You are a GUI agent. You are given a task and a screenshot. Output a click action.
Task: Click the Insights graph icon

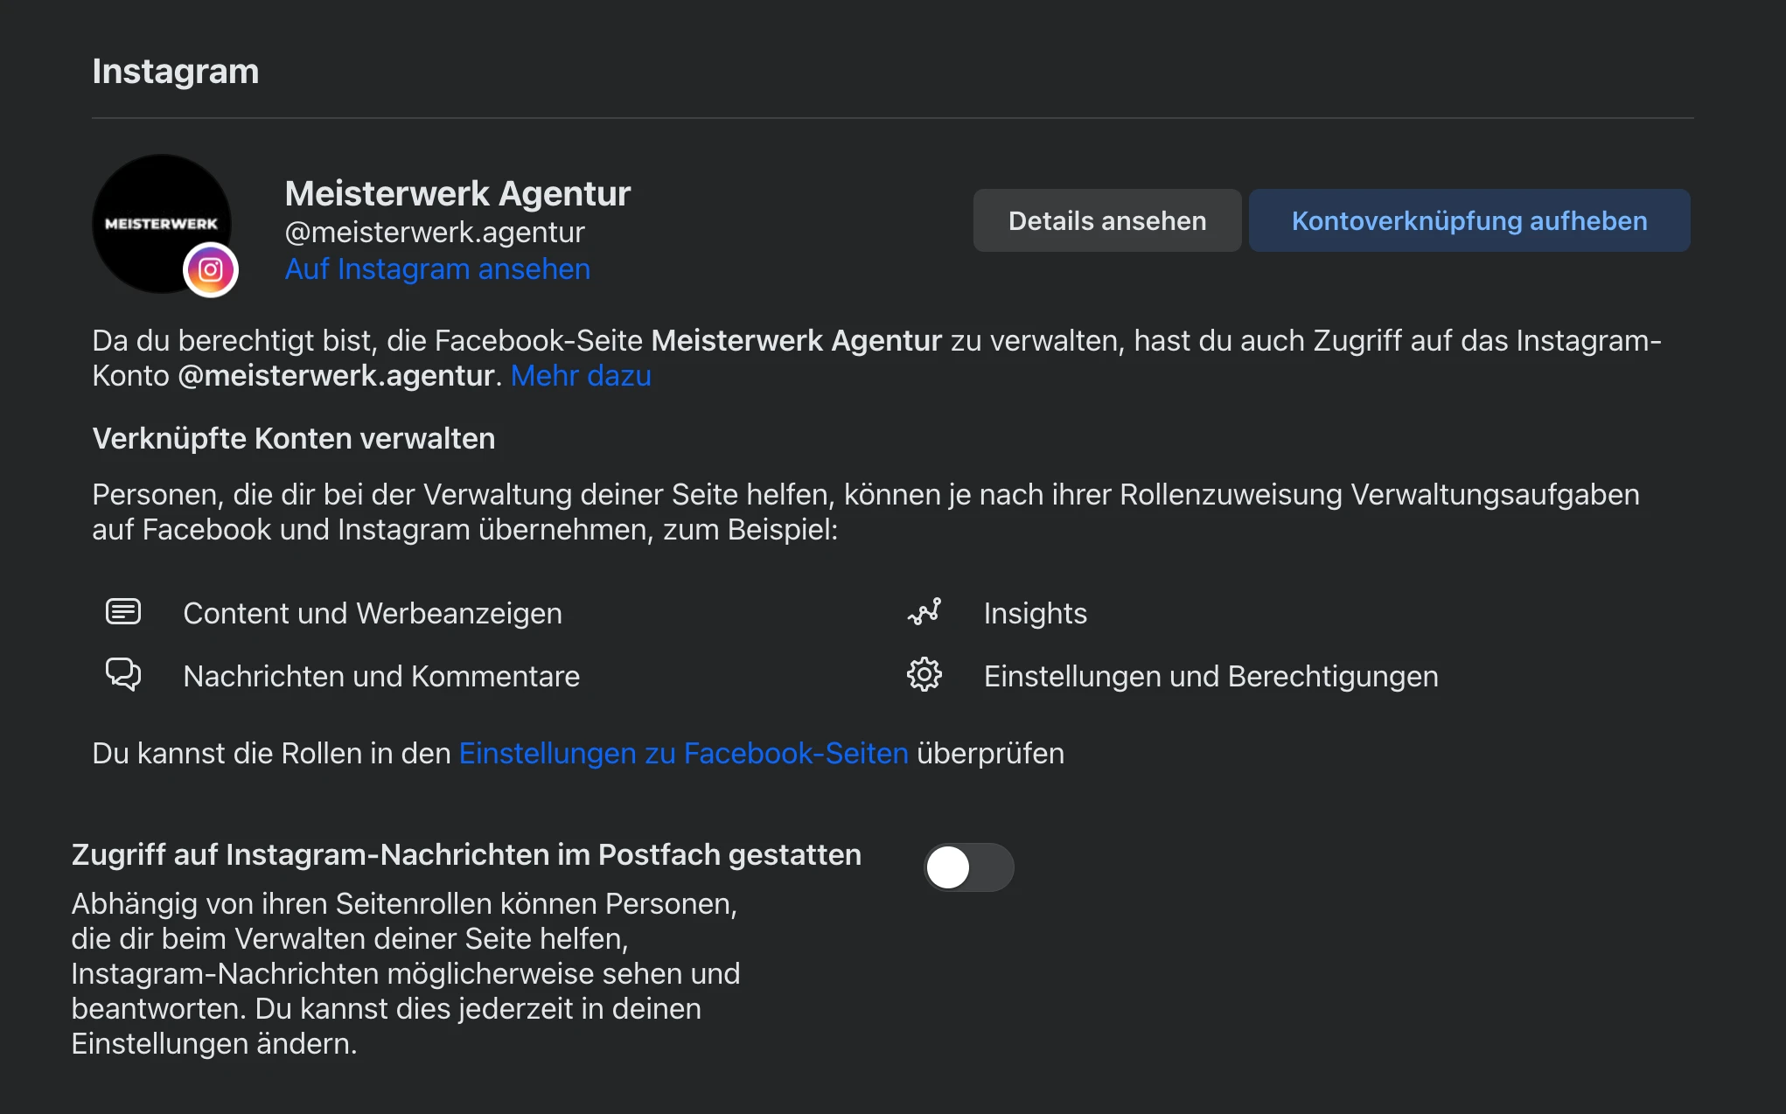pos(924,612)
